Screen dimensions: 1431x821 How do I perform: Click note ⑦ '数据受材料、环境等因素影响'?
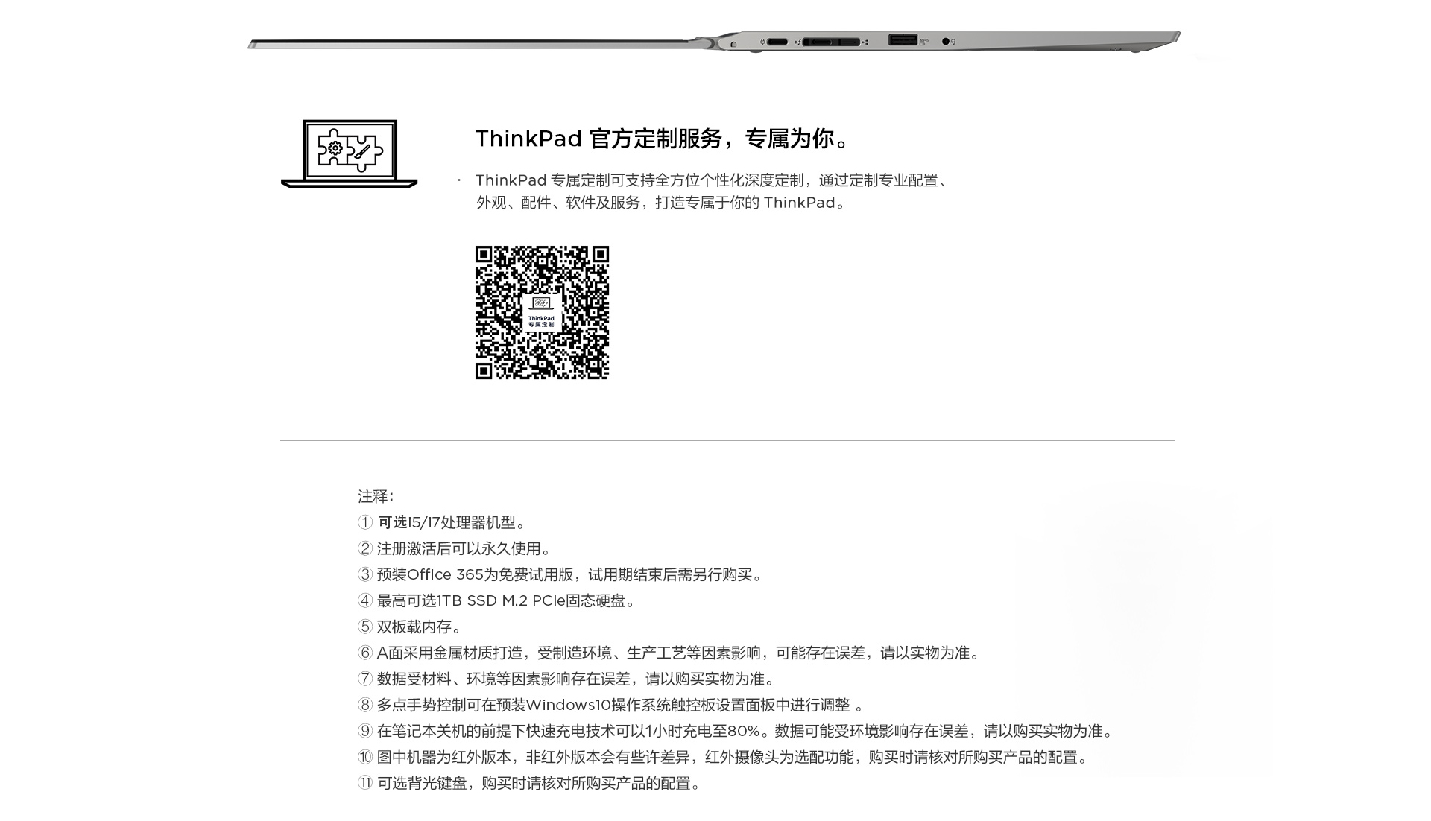[567, 679]
